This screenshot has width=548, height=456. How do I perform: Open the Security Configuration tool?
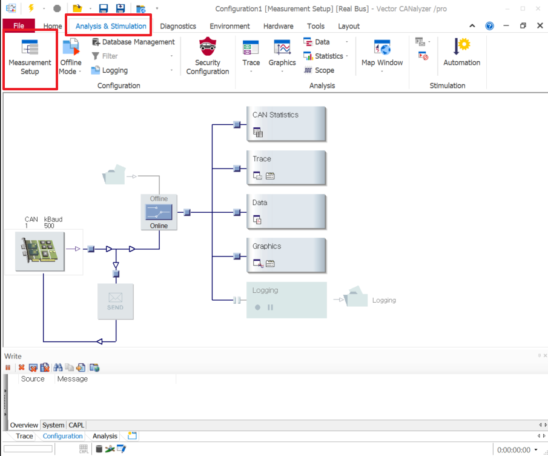coord(208,56)
